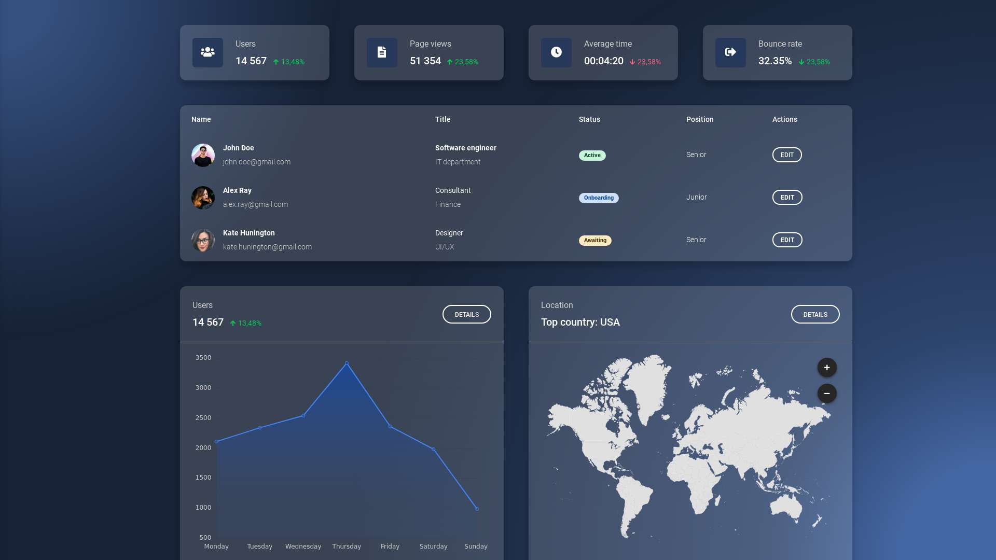Edit Alex Ray's row

pyautogui.click(x=787, y=198)
